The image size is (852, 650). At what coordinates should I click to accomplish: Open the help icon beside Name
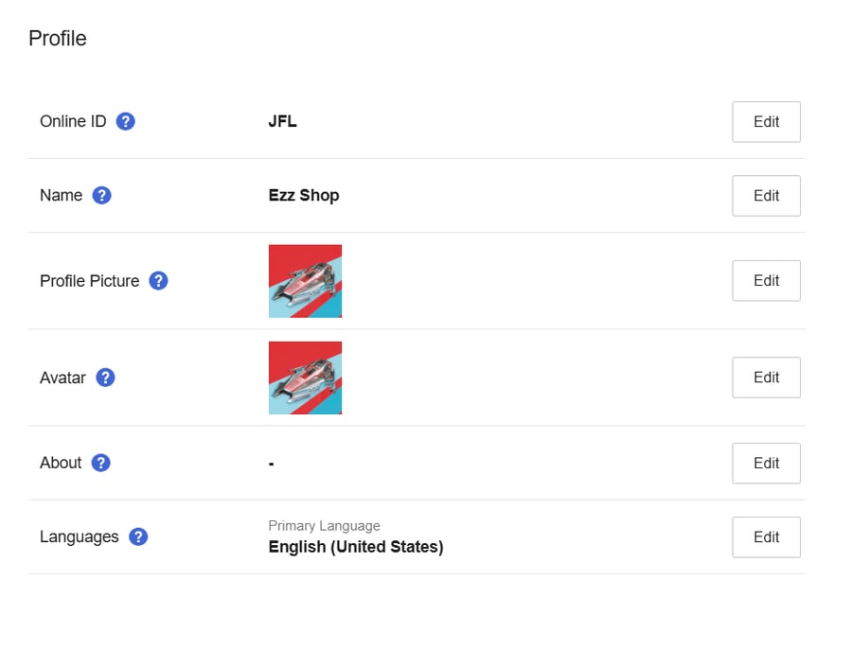pos(101,195)
